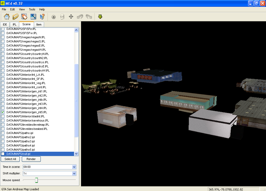Click the orange tag toolbar icon
Screen dimensions: 266x191
[x=24, y=17]
